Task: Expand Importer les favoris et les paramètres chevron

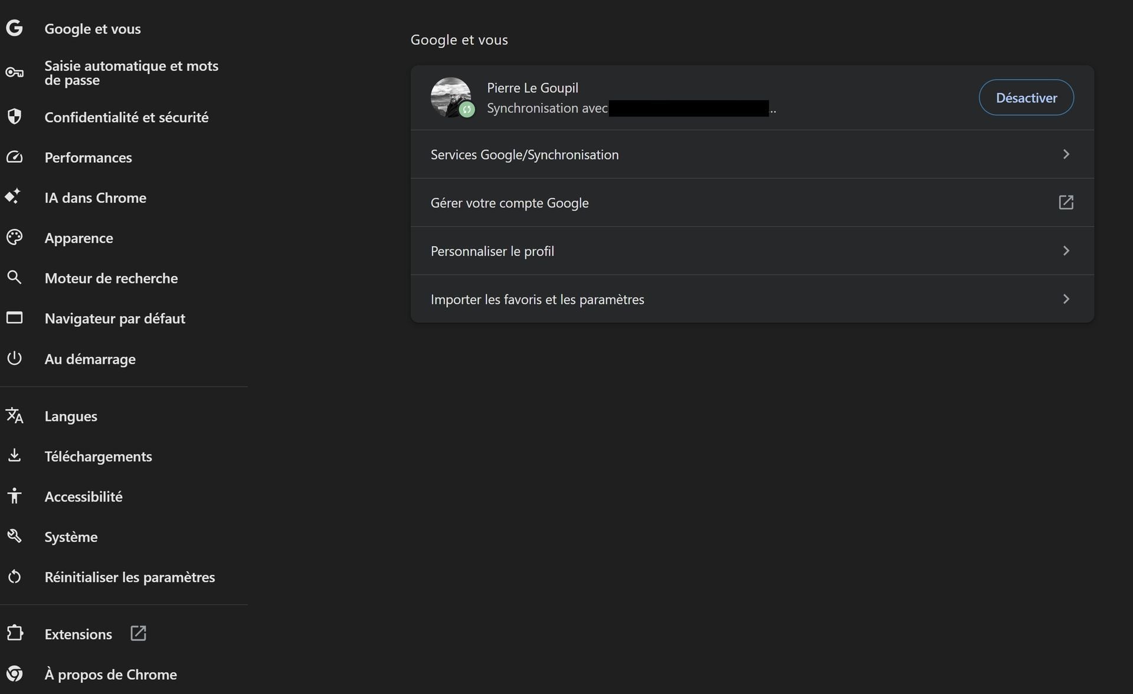Action: [x=1066, y=299]
